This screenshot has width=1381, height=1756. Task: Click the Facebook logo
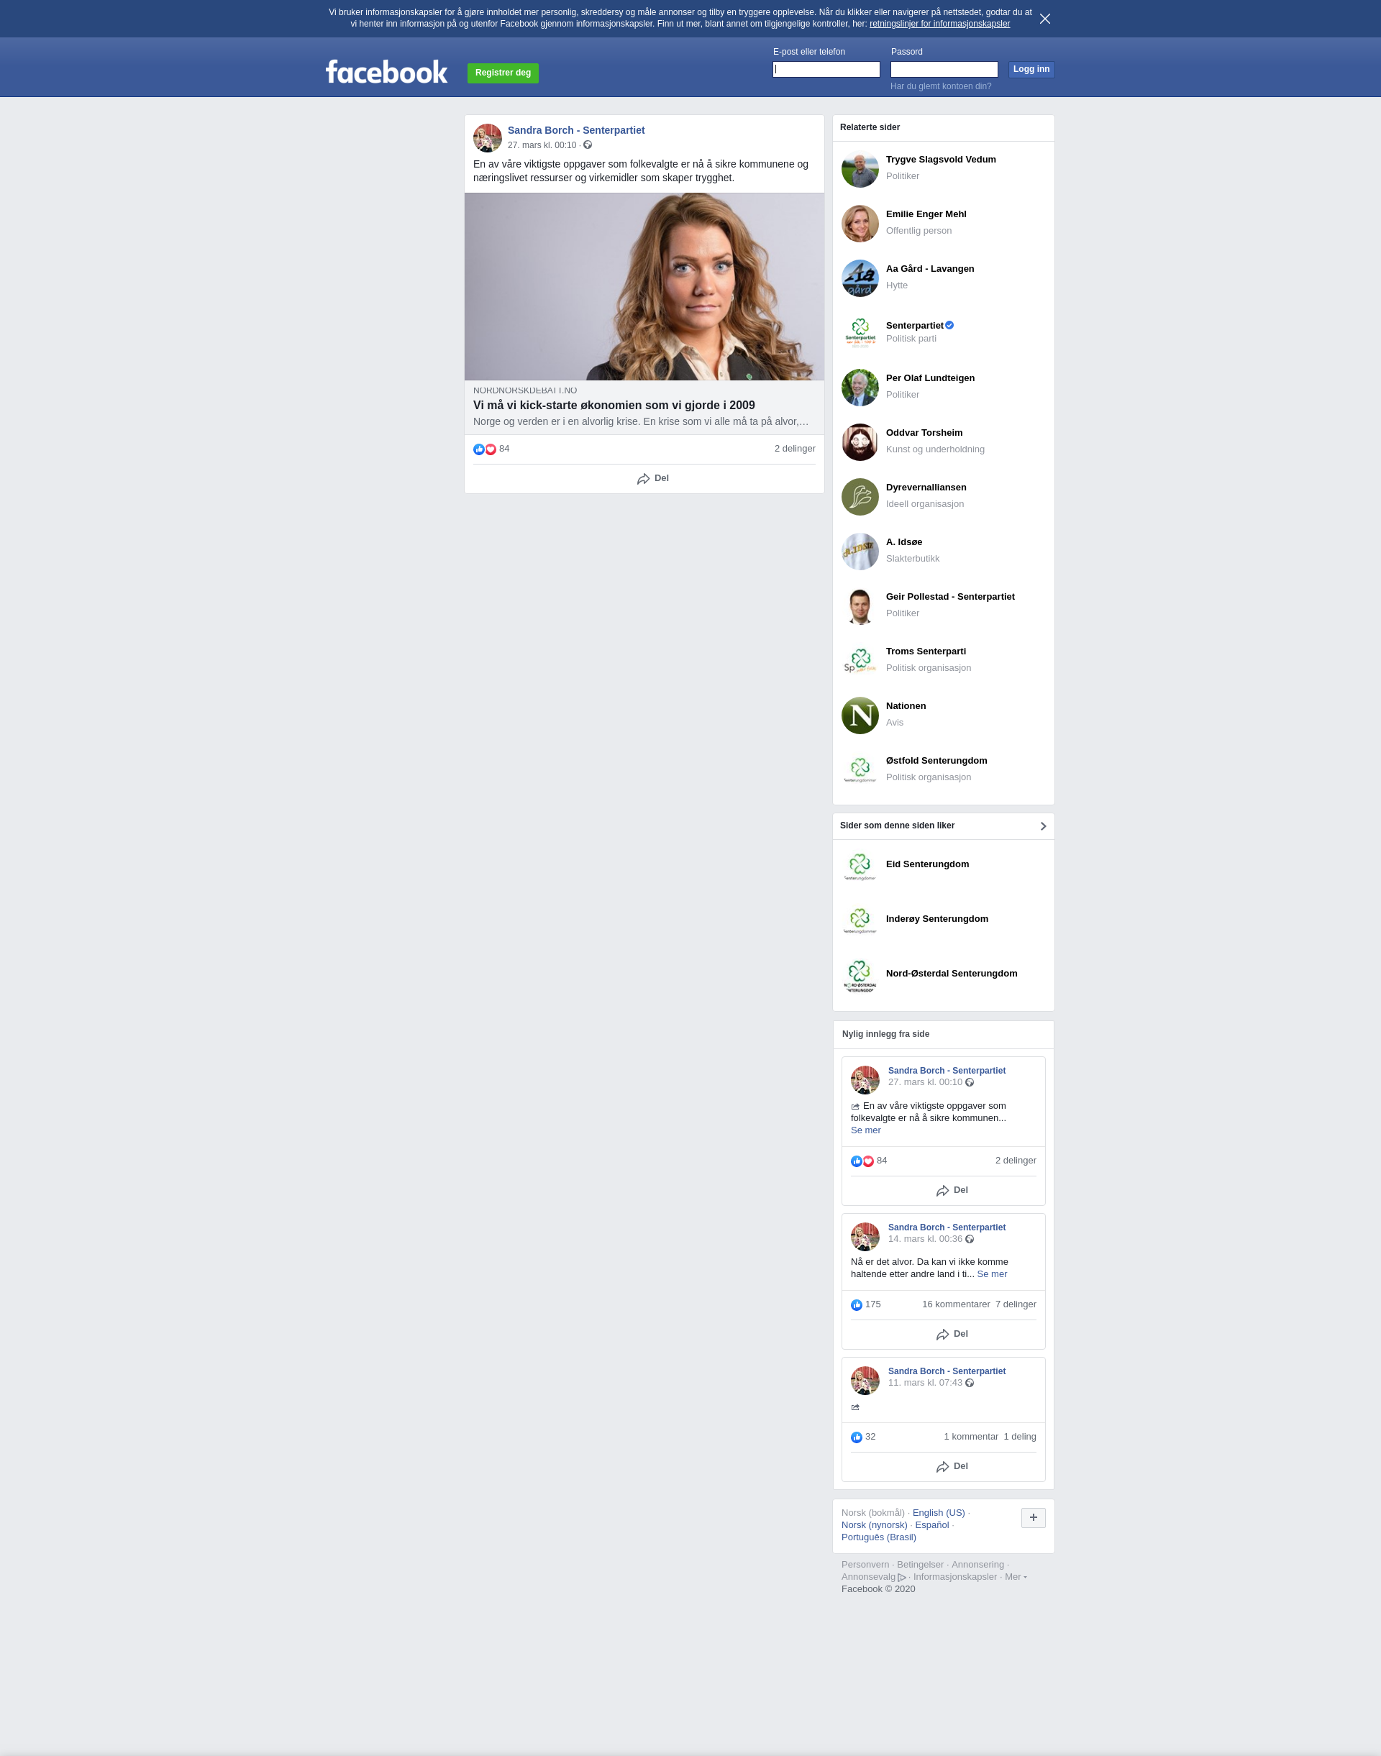[x=386, y=72]
